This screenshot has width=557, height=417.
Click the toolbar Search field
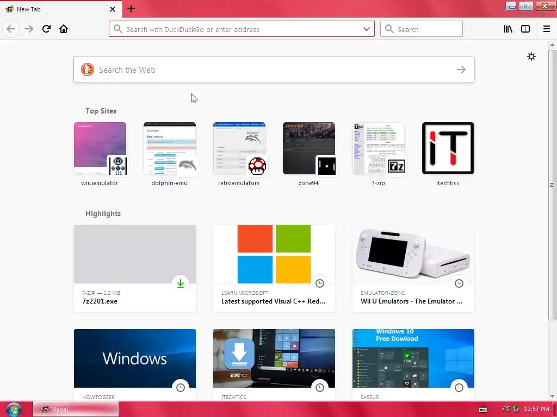click(422, 29)
